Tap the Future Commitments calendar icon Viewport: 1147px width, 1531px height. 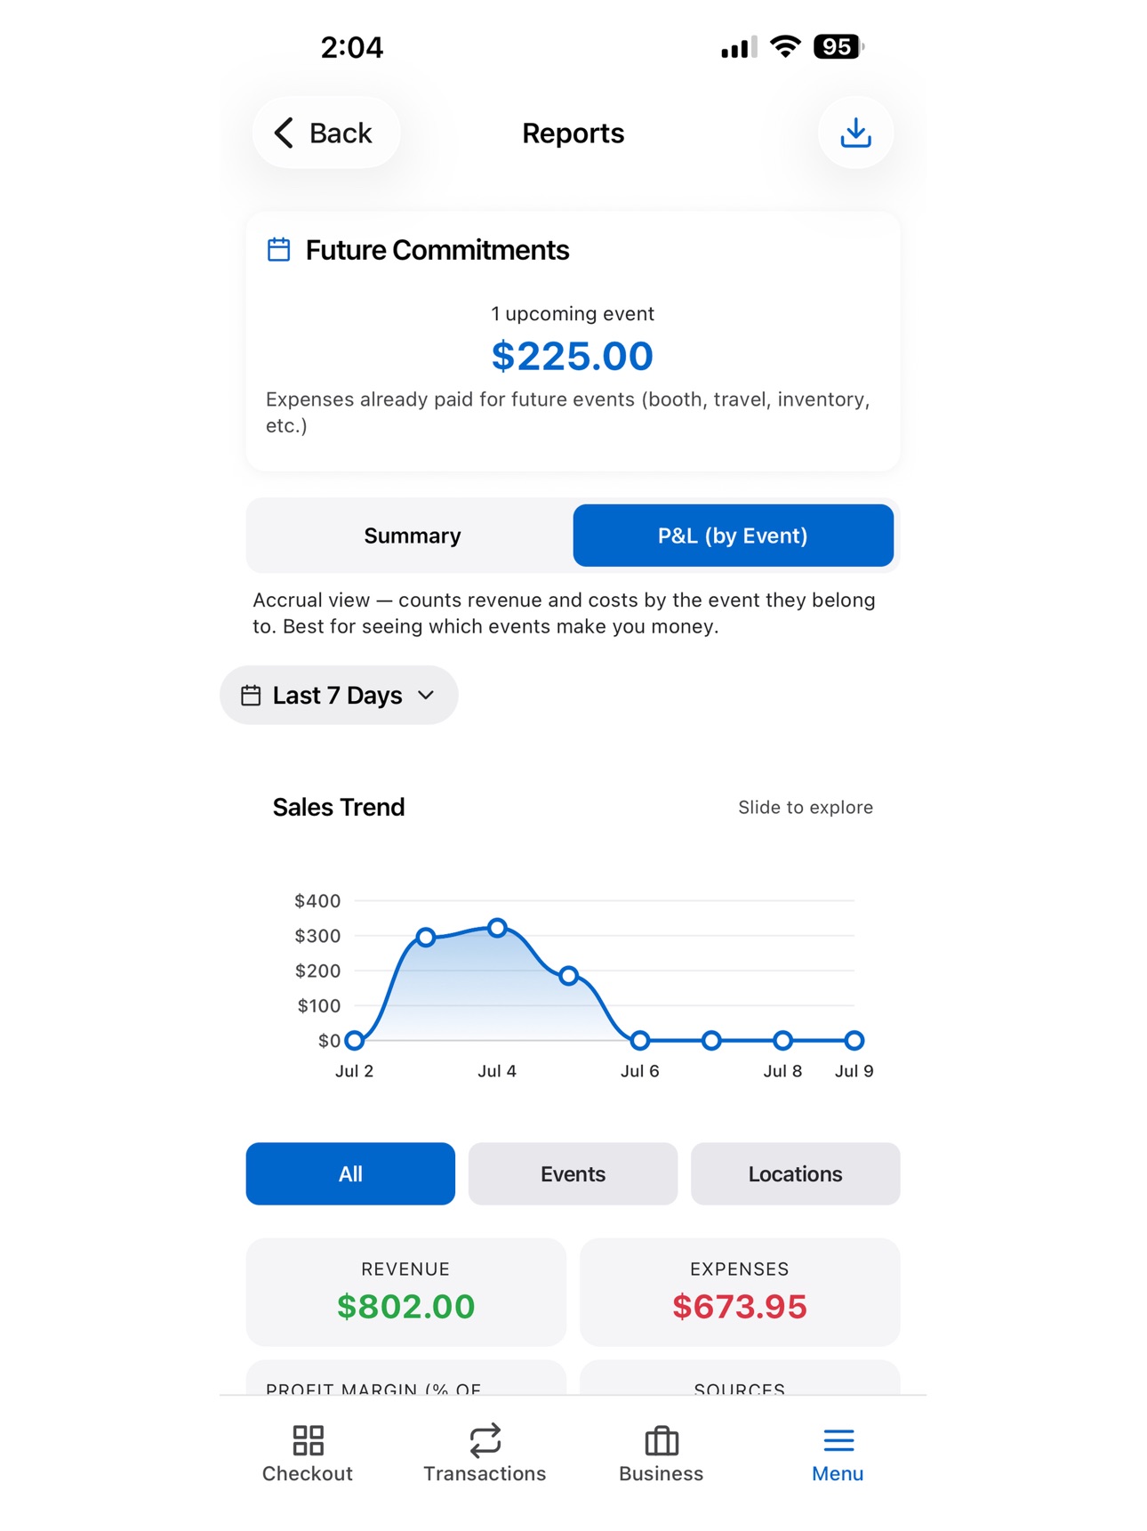tap(278, 250)
